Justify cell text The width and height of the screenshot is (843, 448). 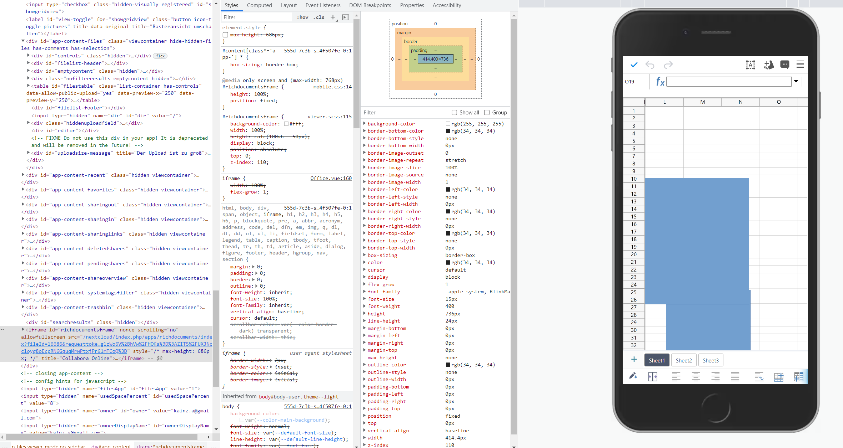coord(735,377)
